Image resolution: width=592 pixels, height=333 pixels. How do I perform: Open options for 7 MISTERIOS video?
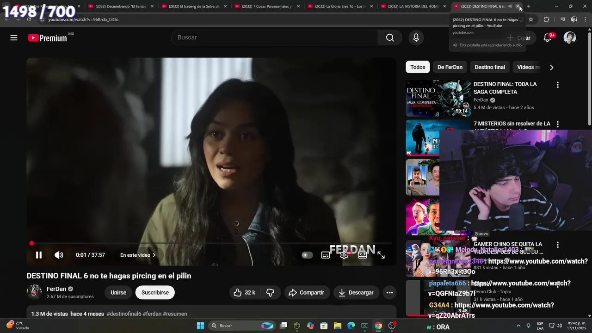pyautogui.click(x=557, y=124)
